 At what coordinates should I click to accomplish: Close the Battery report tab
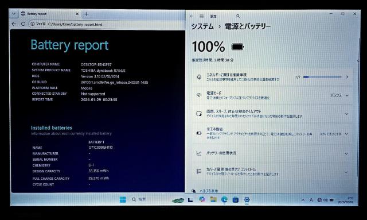[x=77, y=14]
